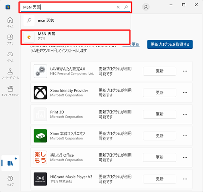Click the LAVIEかんたん設定4.0 gear icon

coord(40,71)
